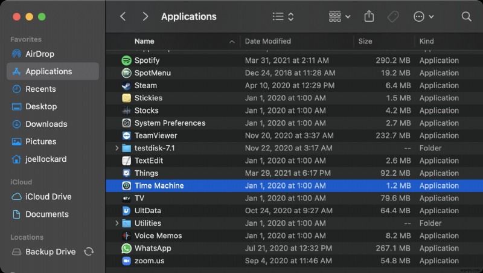Open iCloud Drive in the sidebar

click(x=53, y=196)
